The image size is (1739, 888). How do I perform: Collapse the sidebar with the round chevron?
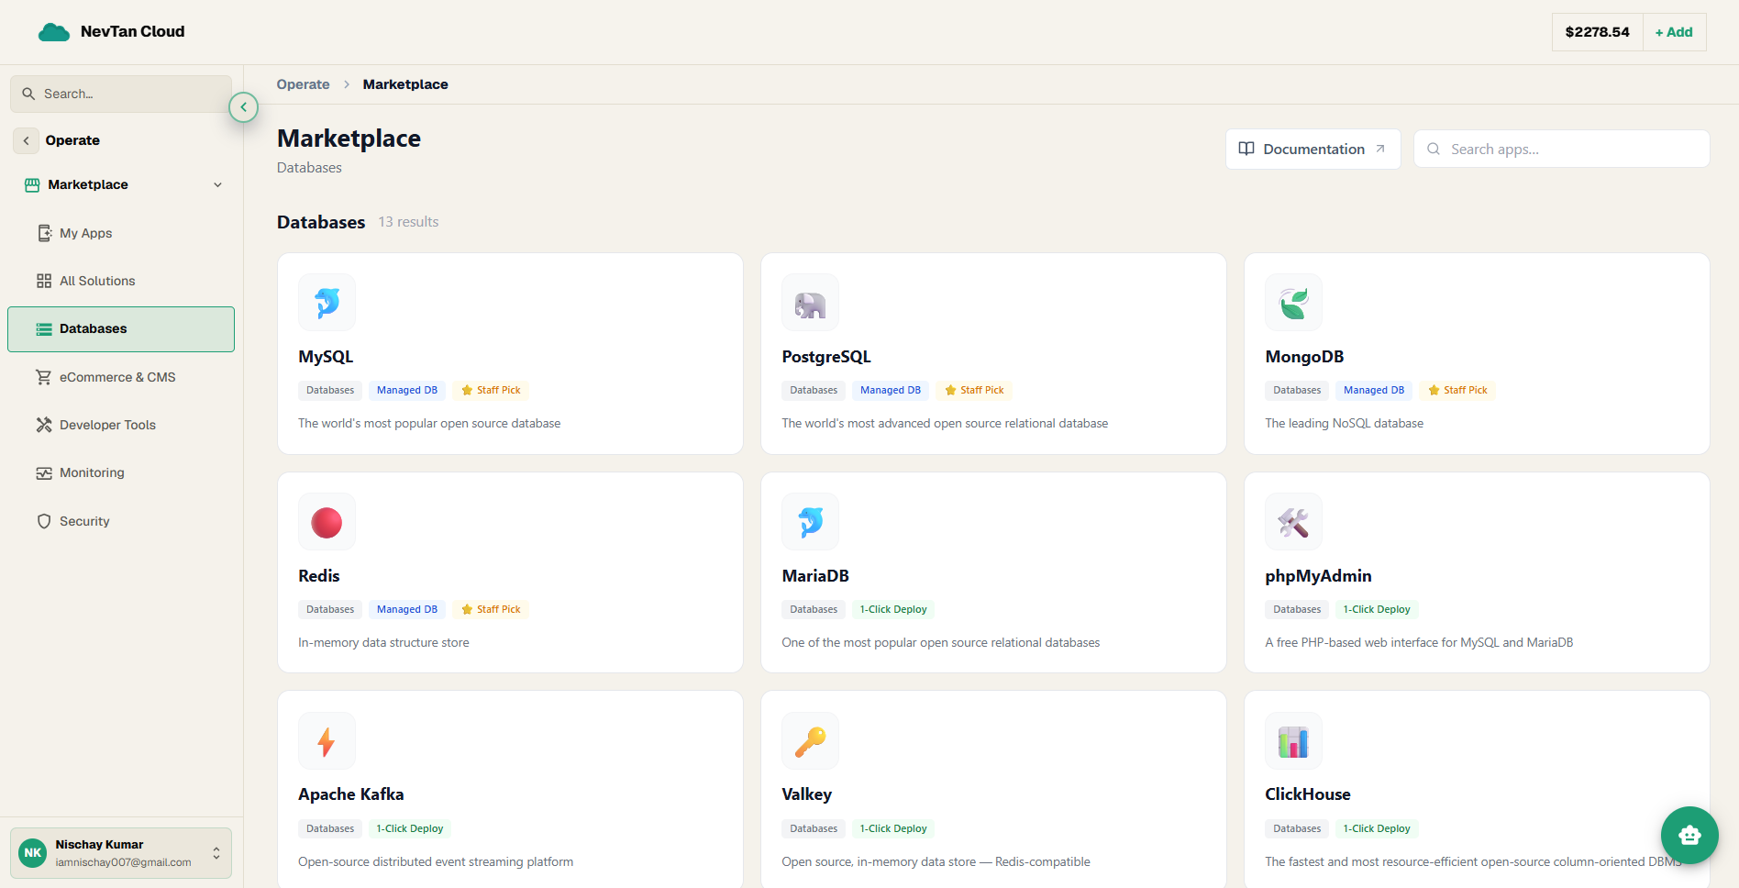(243, 107)
